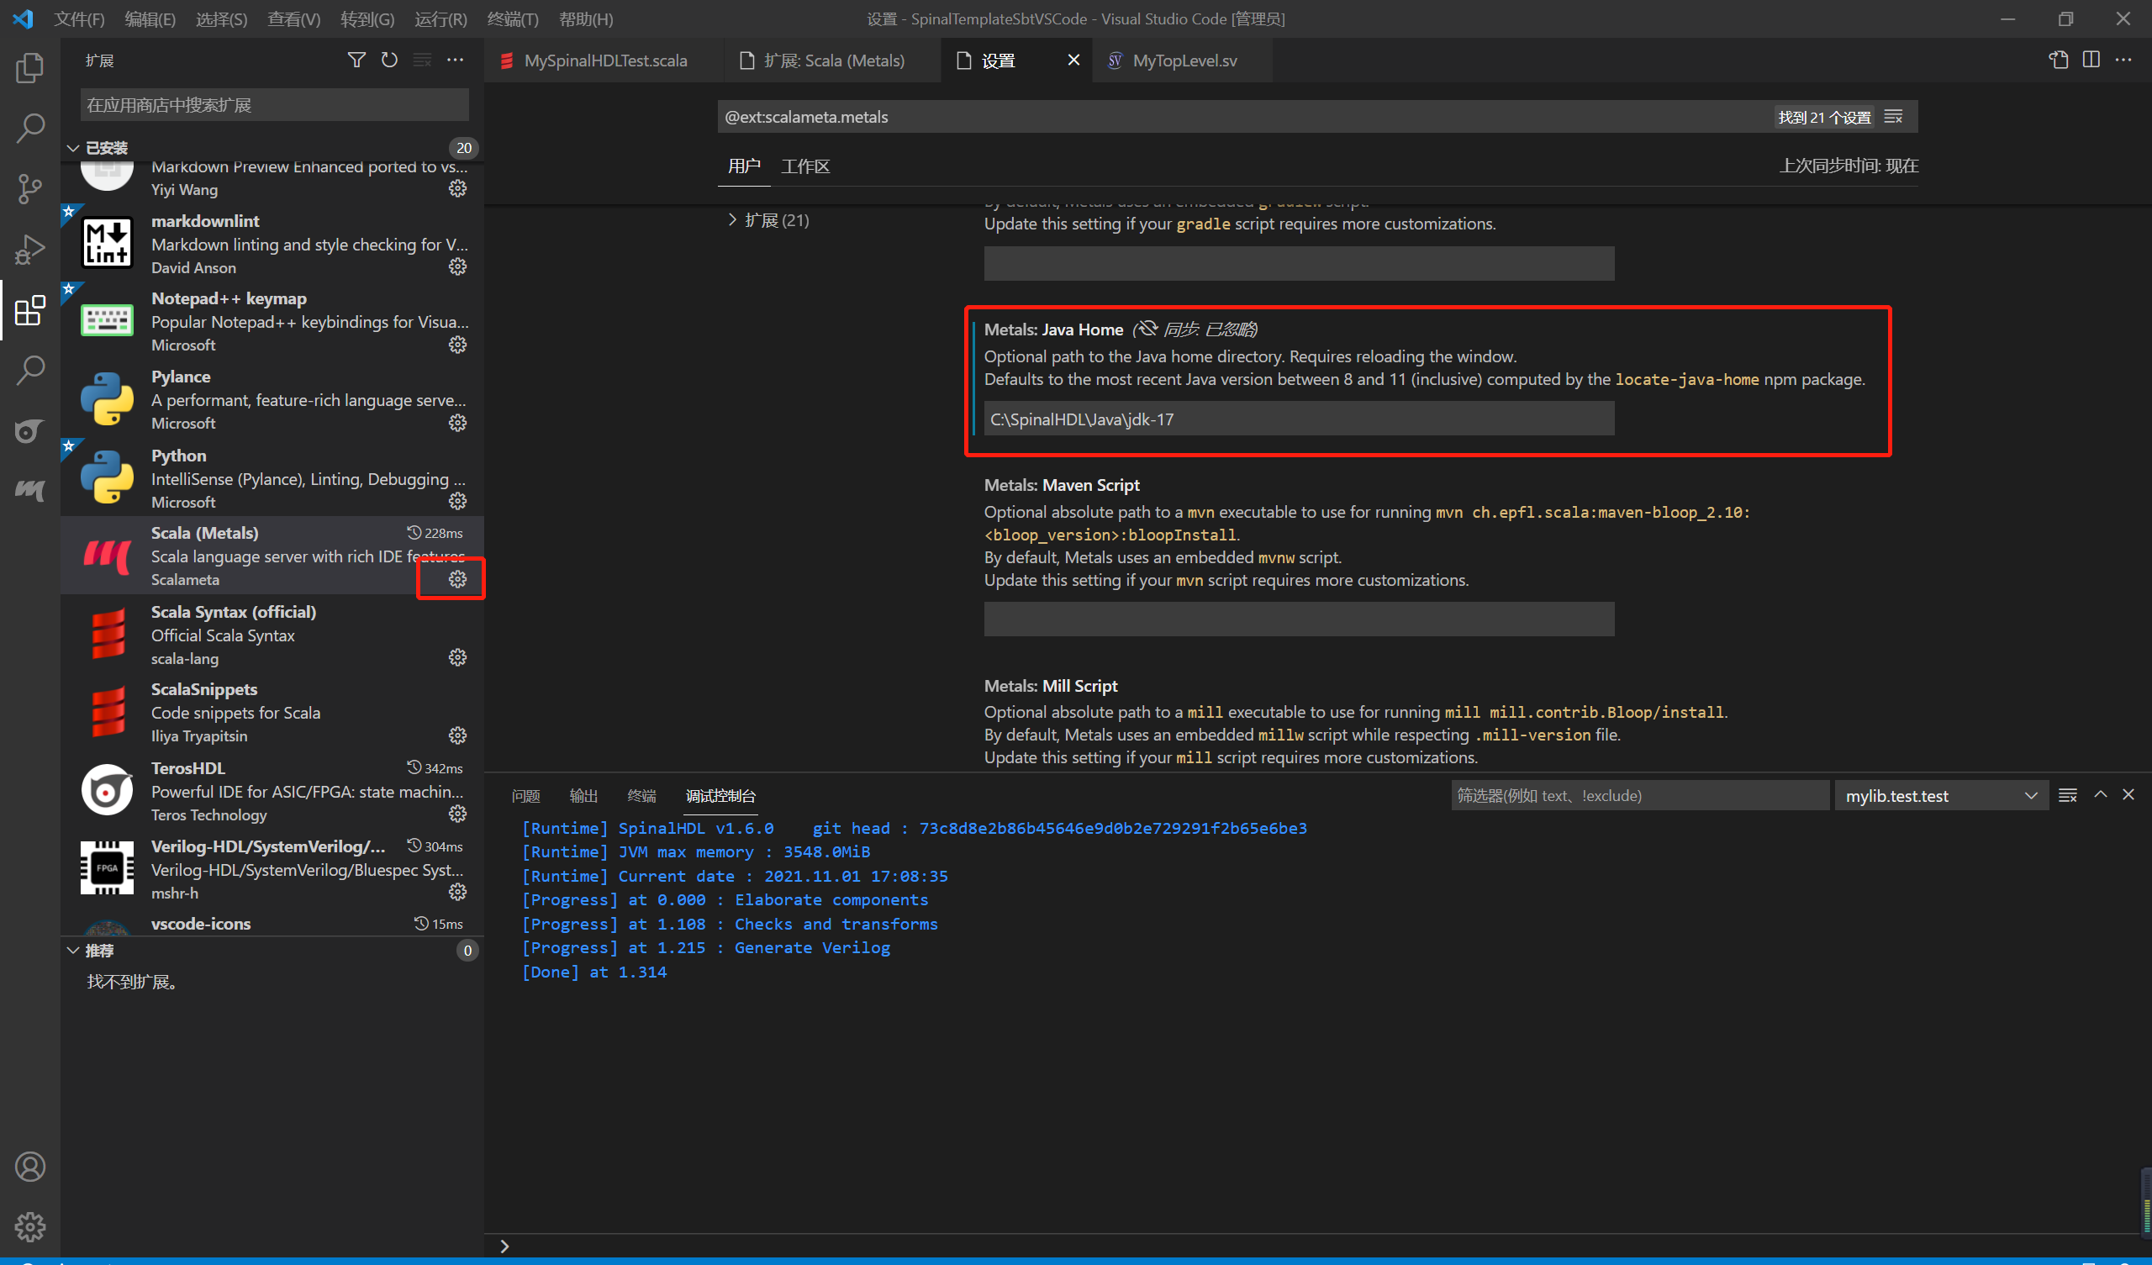Open the Terminal panel tab
The height and width of the screenshot is (1265, 2152).
(641, 796)
